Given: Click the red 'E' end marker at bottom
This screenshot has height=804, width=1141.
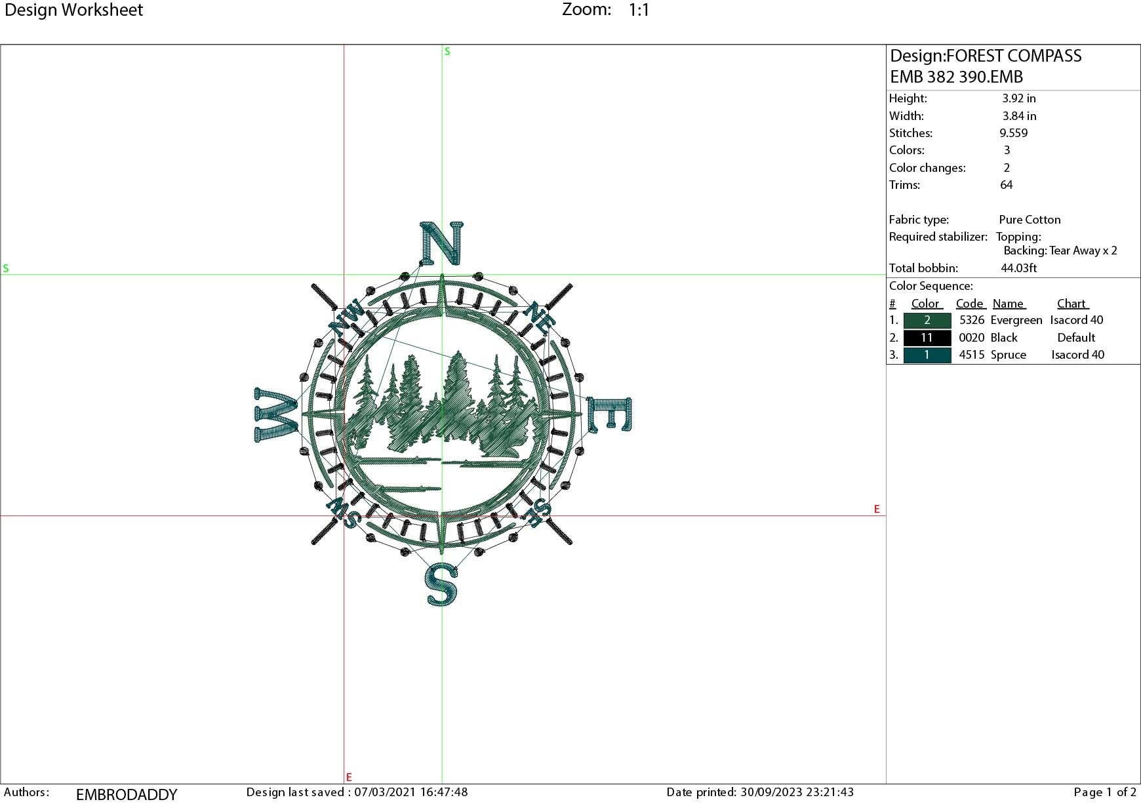Looking at the screenshot, I should pos(349,777).
